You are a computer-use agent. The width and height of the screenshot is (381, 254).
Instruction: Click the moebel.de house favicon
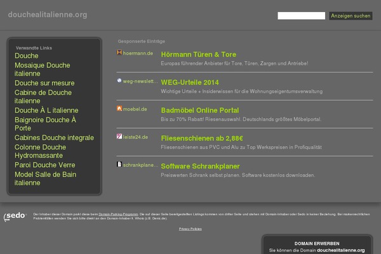tap(119, 108)
